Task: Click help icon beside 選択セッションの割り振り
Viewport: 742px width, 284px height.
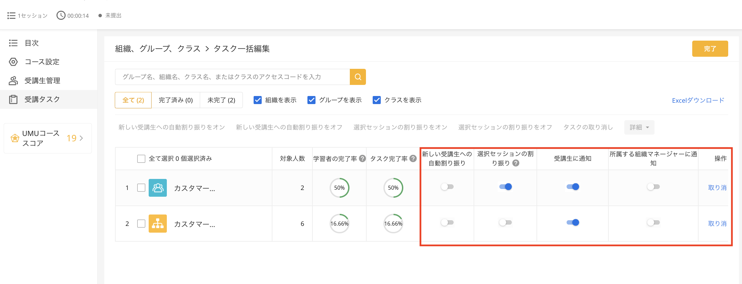Action: tap(516, 163)
